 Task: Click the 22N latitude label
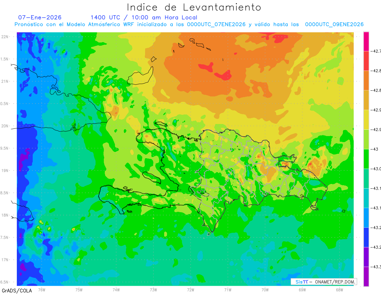pyautogui.click(x=5, y=37)
